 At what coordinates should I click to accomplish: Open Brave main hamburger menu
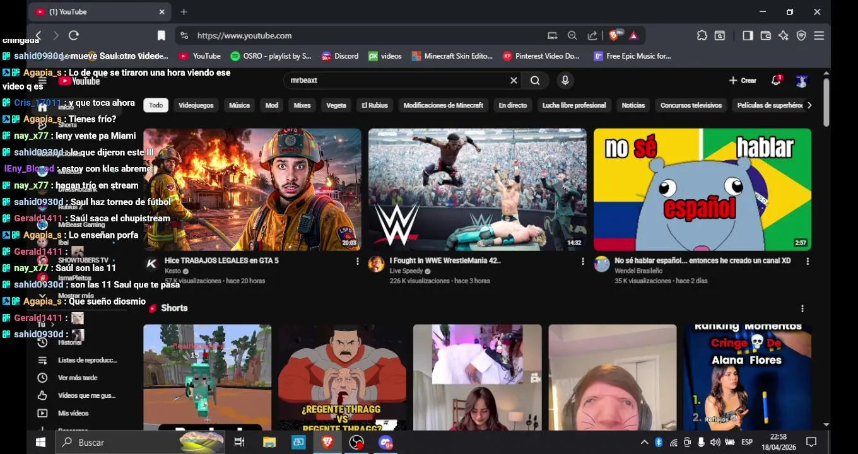(x=819, y=35)
